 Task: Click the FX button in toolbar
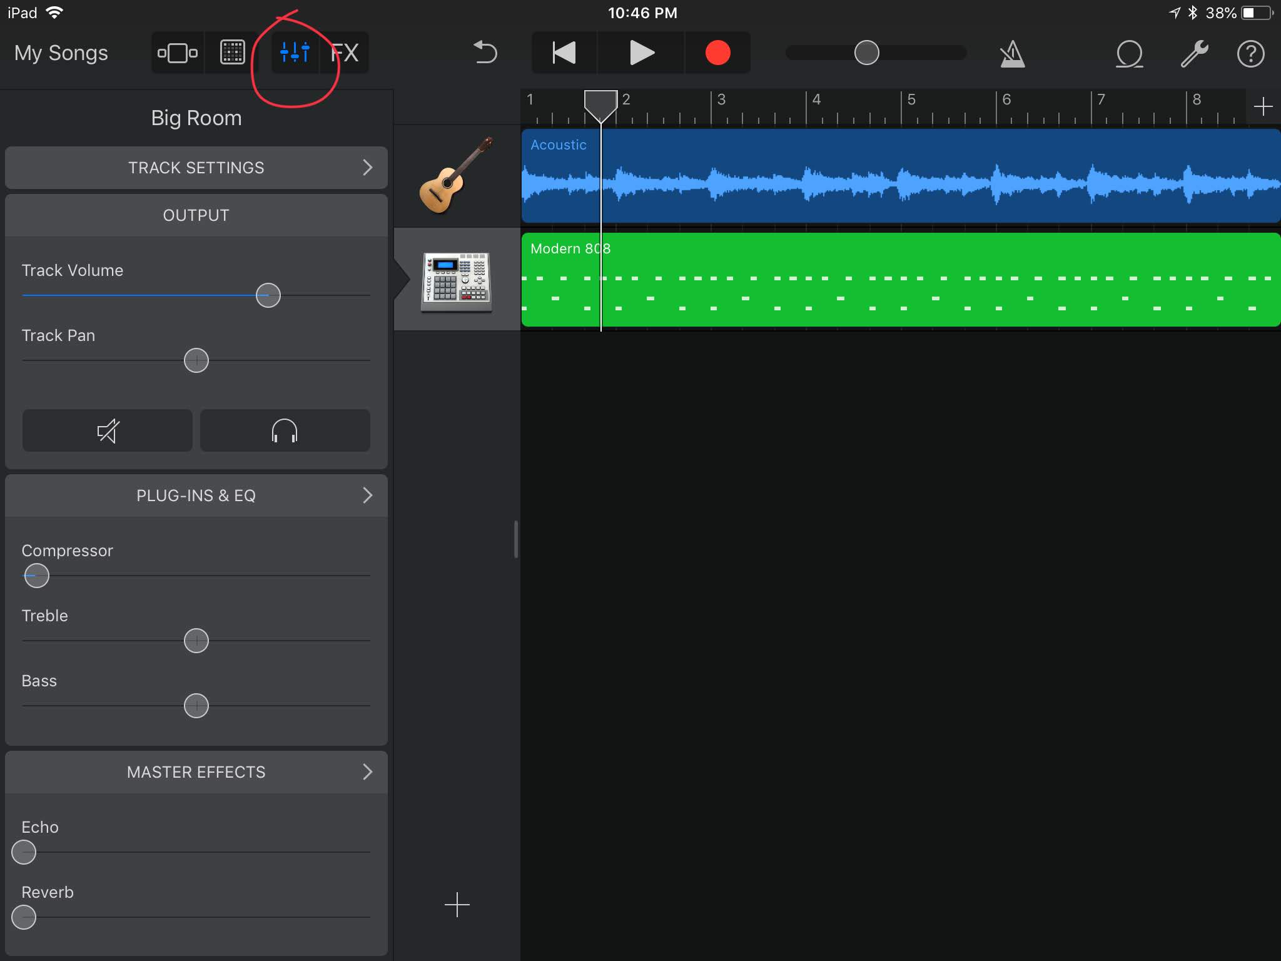[x=347, y=53]
